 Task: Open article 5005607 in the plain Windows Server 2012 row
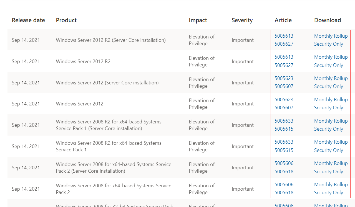point(284,108)
